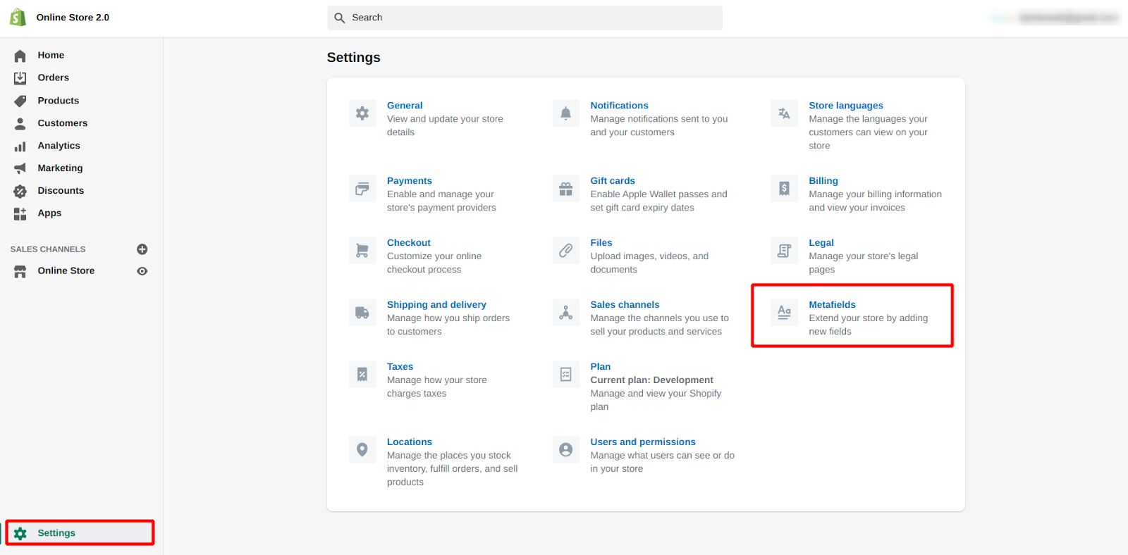1128x555 pixels.
Task: Click the Notifications bell icon
Action: (x=566, y=113)
